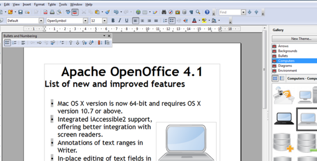Click the Data Sources cylinder icon
Viewport: 317px width, 161px height.
click(x=184, y=12)
